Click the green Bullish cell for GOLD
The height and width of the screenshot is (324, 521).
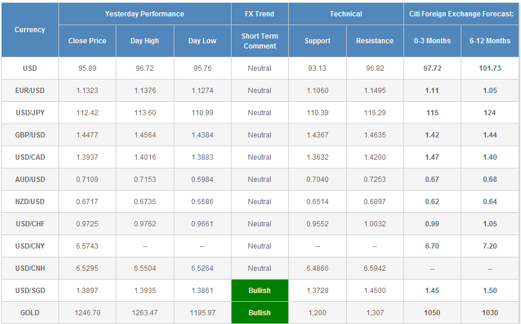click(x=260, y=313)
